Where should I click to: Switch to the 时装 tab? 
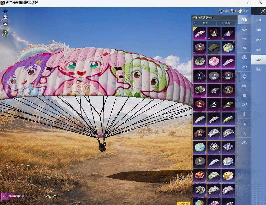[x=259, y=20]
